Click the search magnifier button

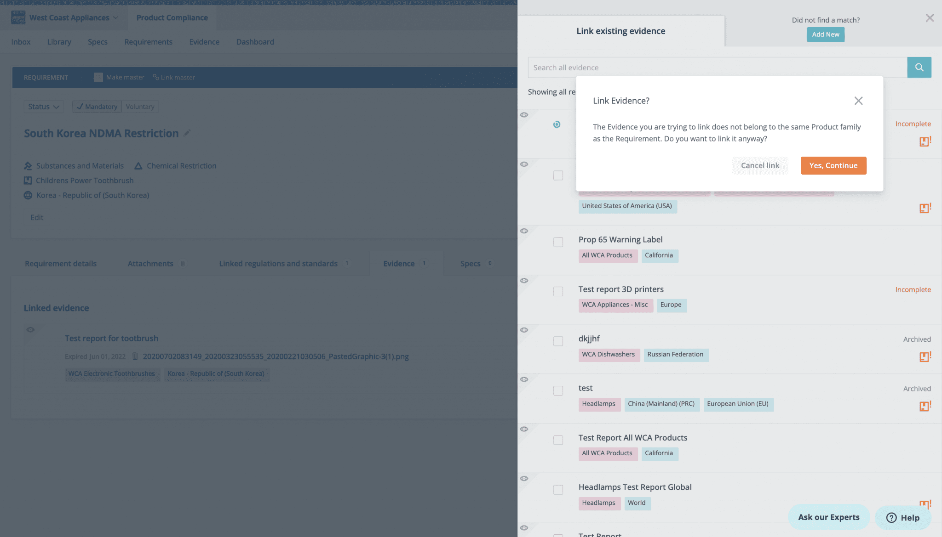pyautogui.click(x=919, y=68)
